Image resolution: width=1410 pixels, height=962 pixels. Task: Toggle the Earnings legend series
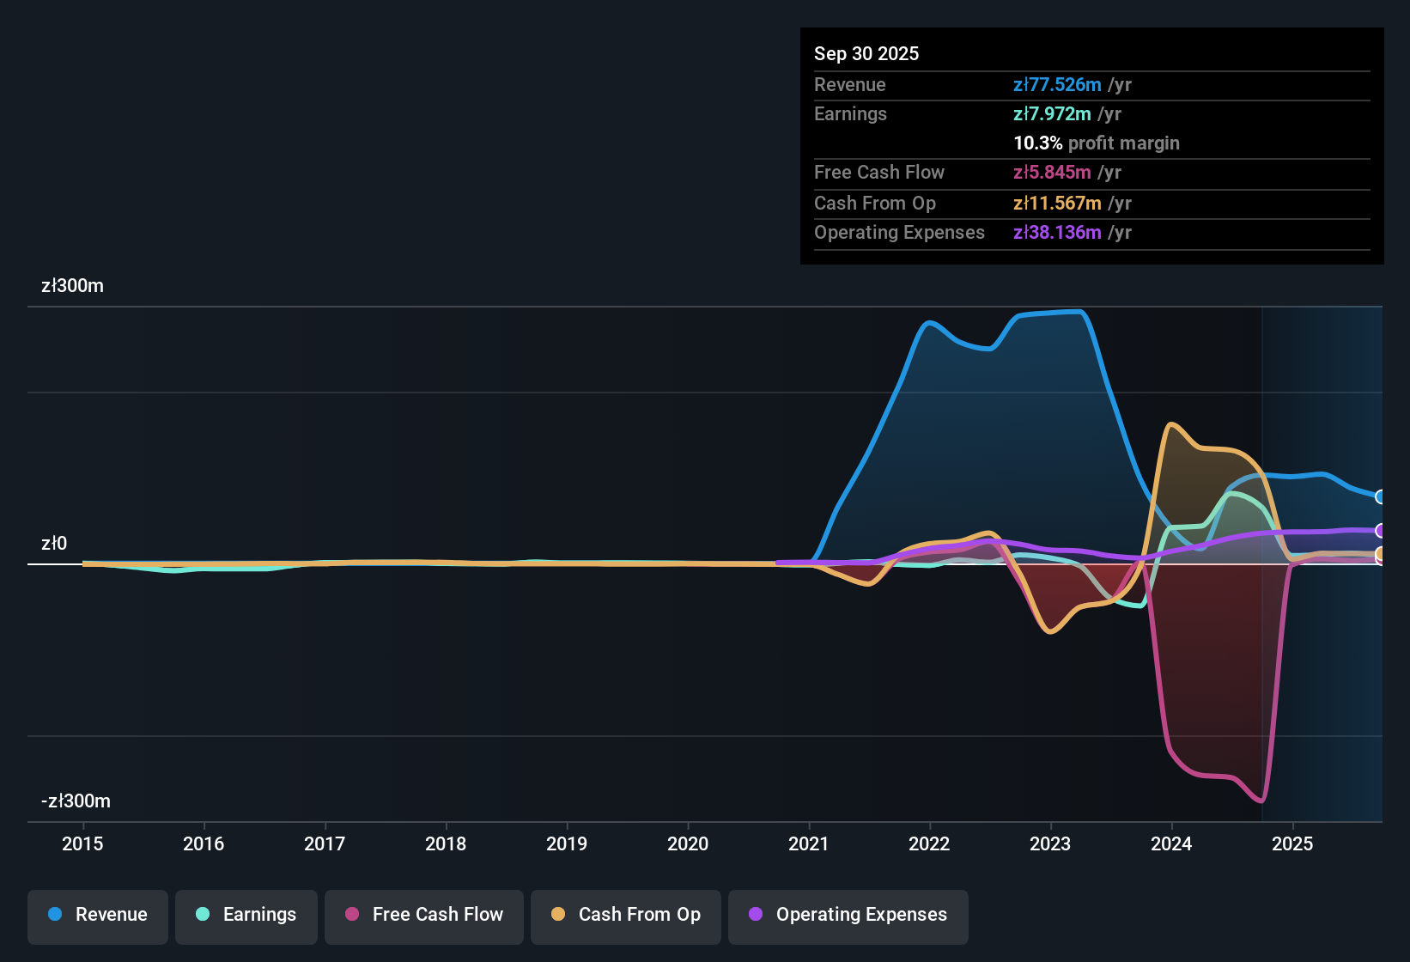pos(246,916)
